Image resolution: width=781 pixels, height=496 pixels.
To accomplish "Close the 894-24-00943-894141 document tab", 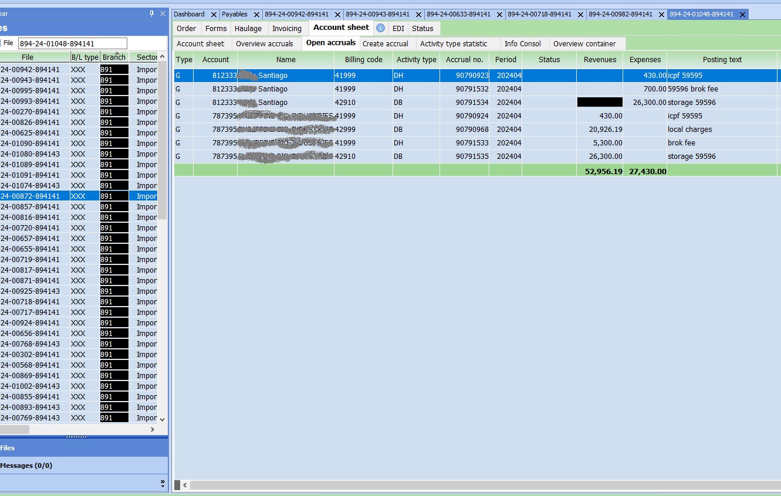I will (419, 15).
